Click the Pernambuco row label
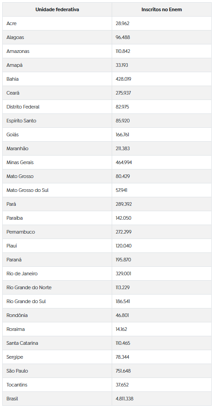Image resolution: width=214 pixels, height=408 pixels. point(21,232)
